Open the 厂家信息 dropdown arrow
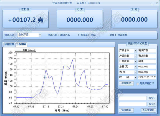This screenshot has height=116, width=160. [x=135, y=61]
